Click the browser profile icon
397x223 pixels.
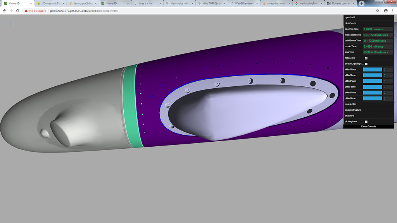(385, 11)
